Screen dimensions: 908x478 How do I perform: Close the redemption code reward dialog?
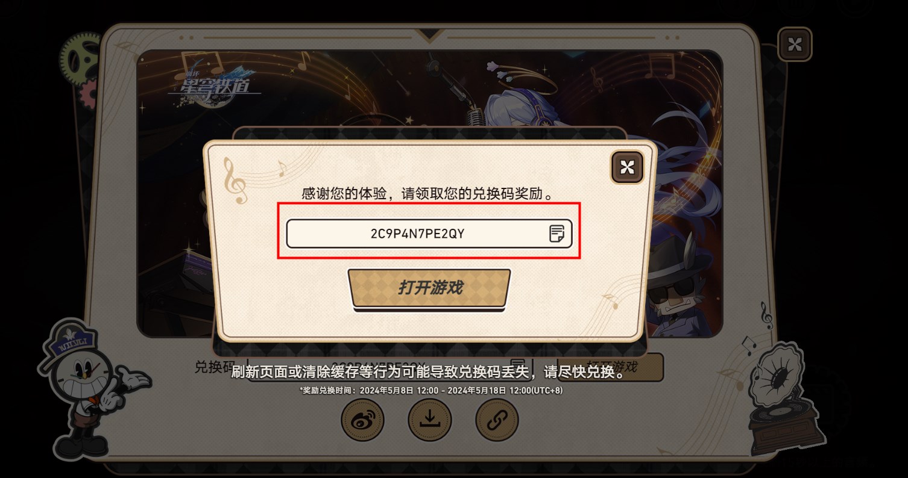coord(627,167)
